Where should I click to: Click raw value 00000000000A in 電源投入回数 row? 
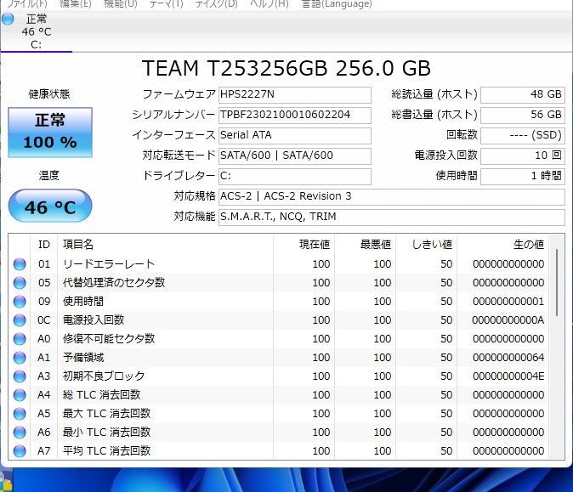click(508, 320)
